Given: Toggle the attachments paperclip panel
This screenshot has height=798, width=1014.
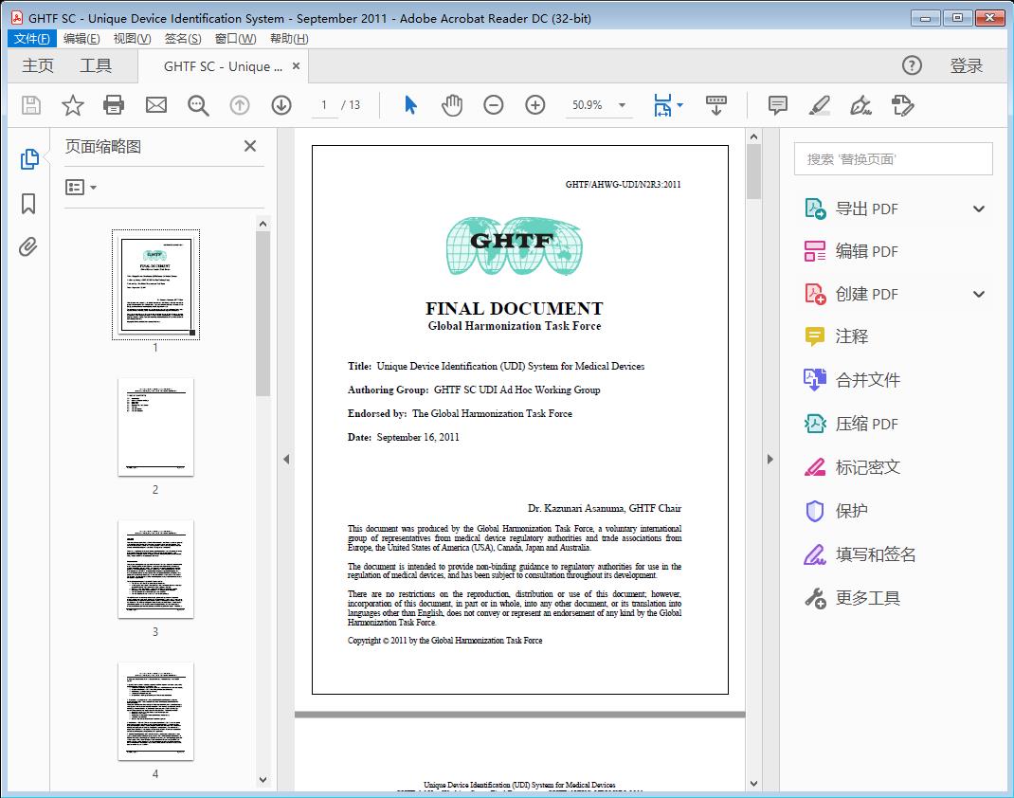Looking at the screenshot, I should click(28, 246).
